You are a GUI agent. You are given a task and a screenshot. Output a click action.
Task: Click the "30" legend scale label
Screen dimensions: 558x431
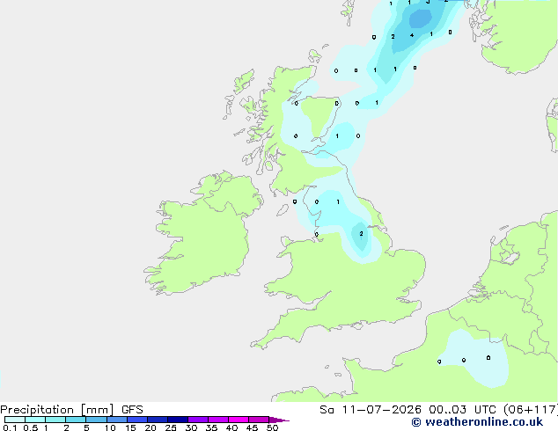(x=191, y=427)
